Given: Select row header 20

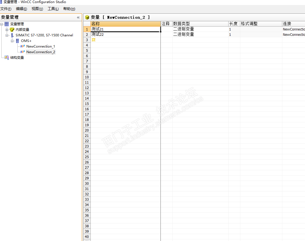Looking at the screenshot, I should pyautogui.click(x=87, y=130).
